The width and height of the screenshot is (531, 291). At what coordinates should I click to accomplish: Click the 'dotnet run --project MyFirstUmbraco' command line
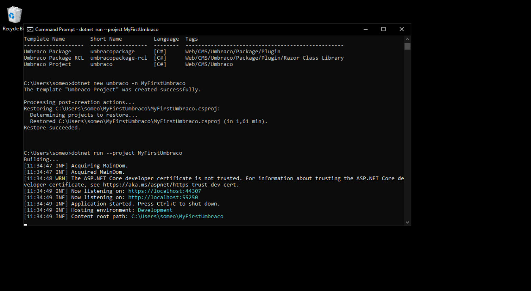tap(127, 153)
